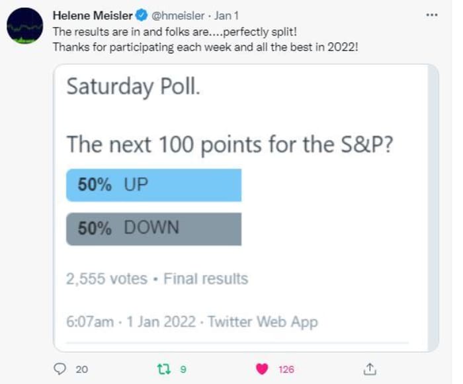Select the 50% DOWN poll bar
The image size is (463, 384).
click(x=153, y=229)
